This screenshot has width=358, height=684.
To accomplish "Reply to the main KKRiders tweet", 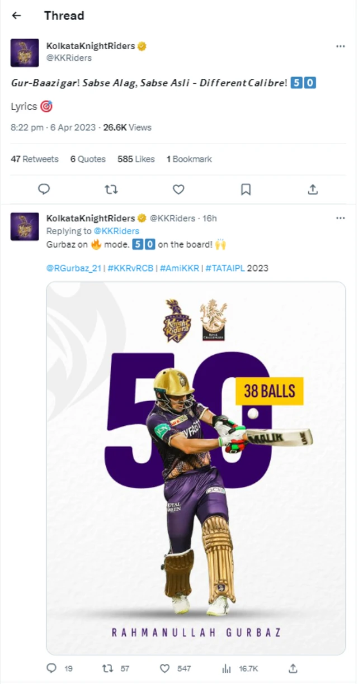I will click(44, 189).
